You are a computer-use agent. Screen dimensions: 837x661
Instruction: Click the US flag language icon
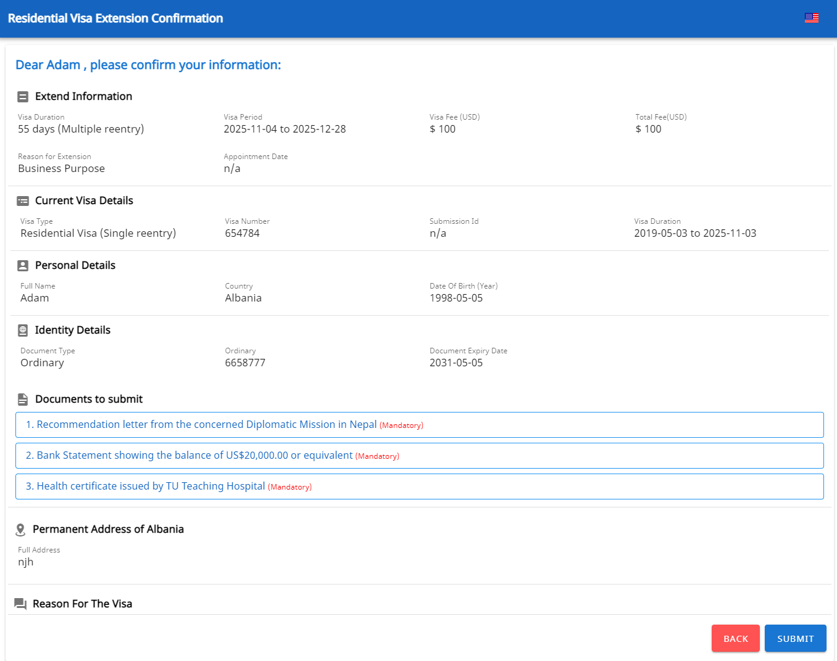(812, 18)
